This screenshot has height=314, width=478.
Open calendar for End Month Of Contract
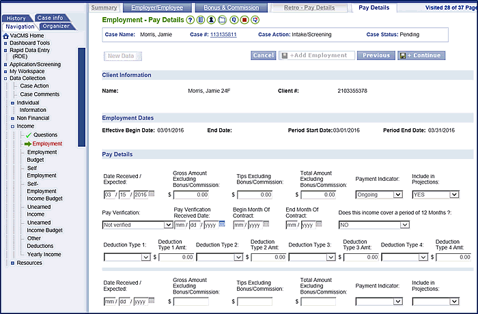pos(319,224)
